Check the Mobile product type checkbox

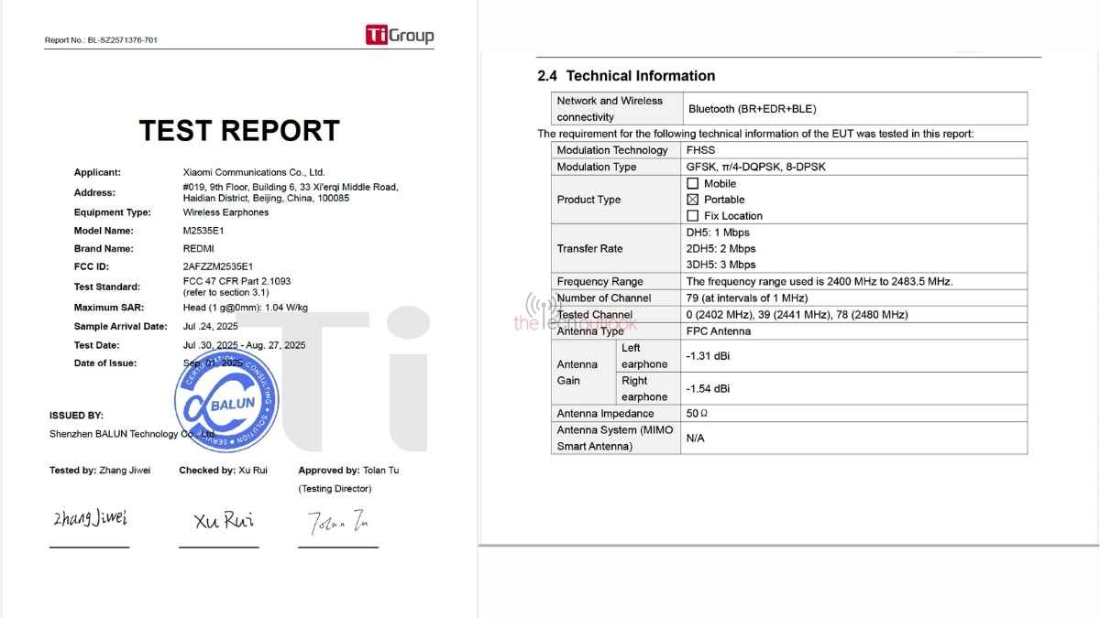693,183
